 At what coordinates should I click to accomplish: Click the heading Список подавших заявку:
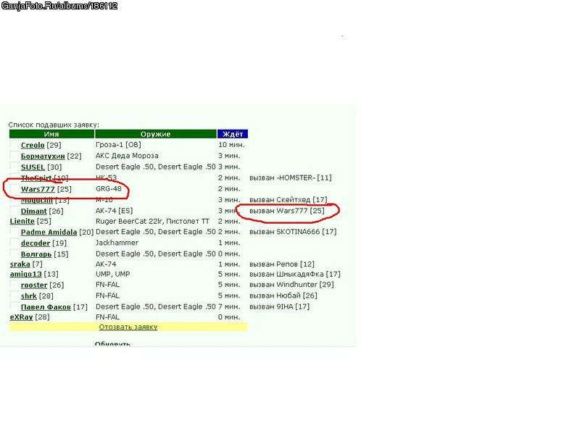click(54, 125)
